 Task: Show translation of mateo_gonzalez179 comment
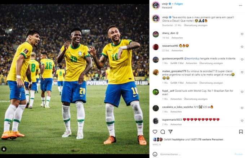pos(211,83)
